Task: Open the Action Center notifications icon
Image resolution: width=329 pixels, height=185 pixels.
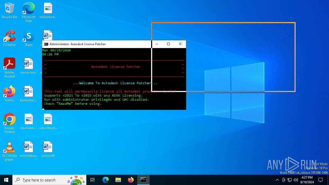Action: point(321,180)
